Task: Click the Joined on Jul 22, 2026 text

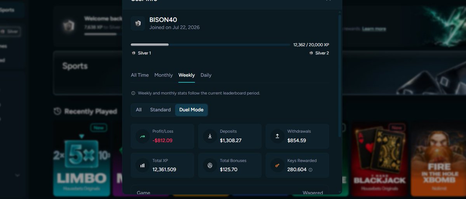Action: (175, 28)
